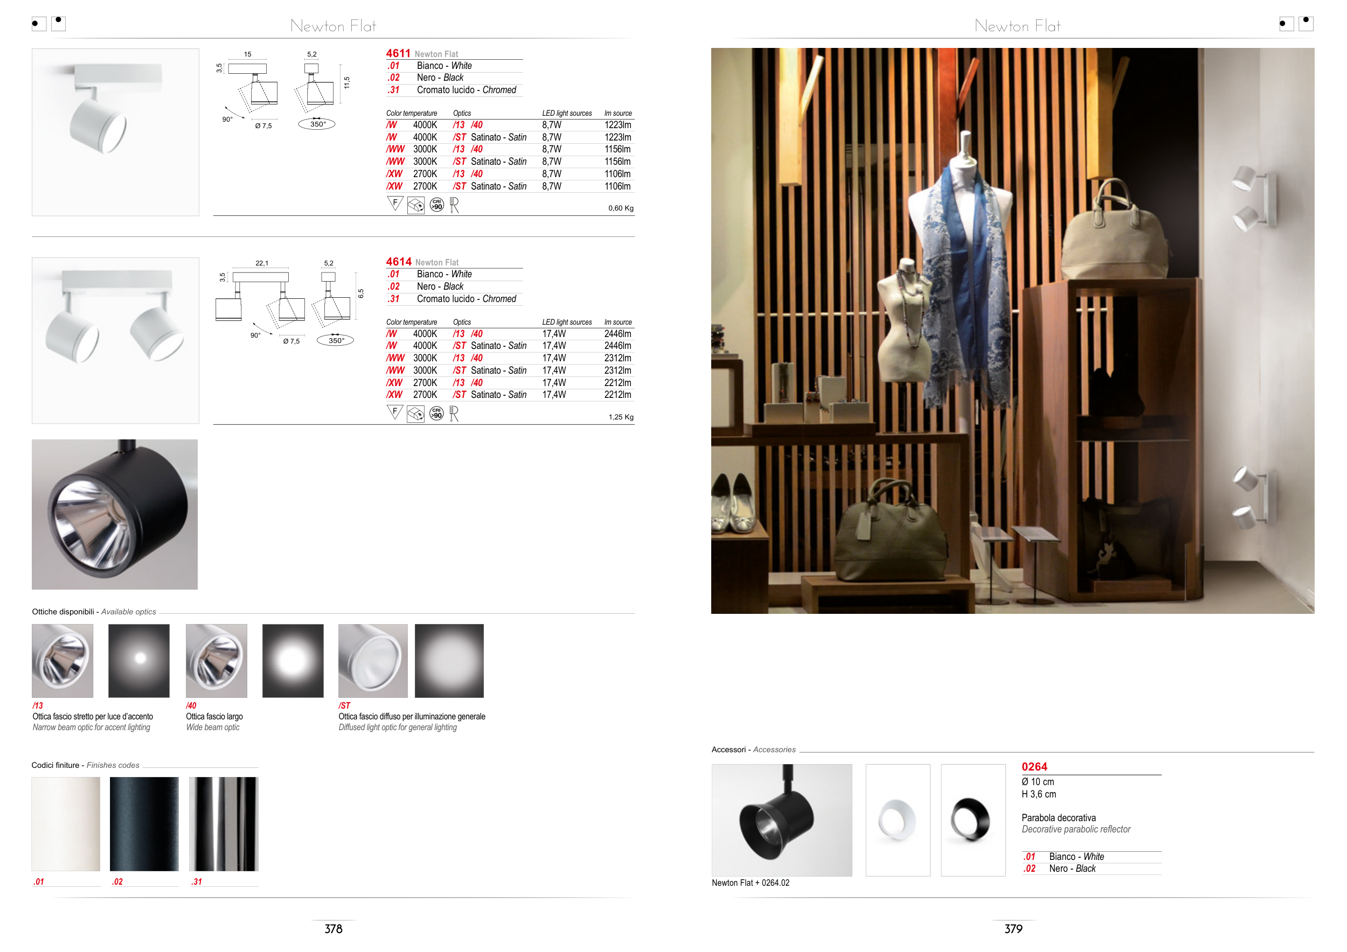Screen dimensions: 1347x952
Task: Click the driver box icon under model 4611
Action: 415,206
